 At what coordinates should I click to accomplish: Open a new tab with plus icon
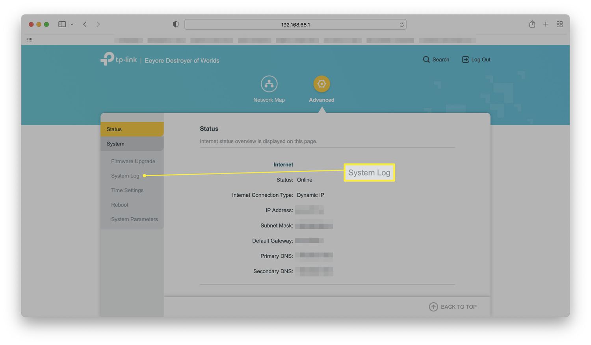click(x=546, y=24)
